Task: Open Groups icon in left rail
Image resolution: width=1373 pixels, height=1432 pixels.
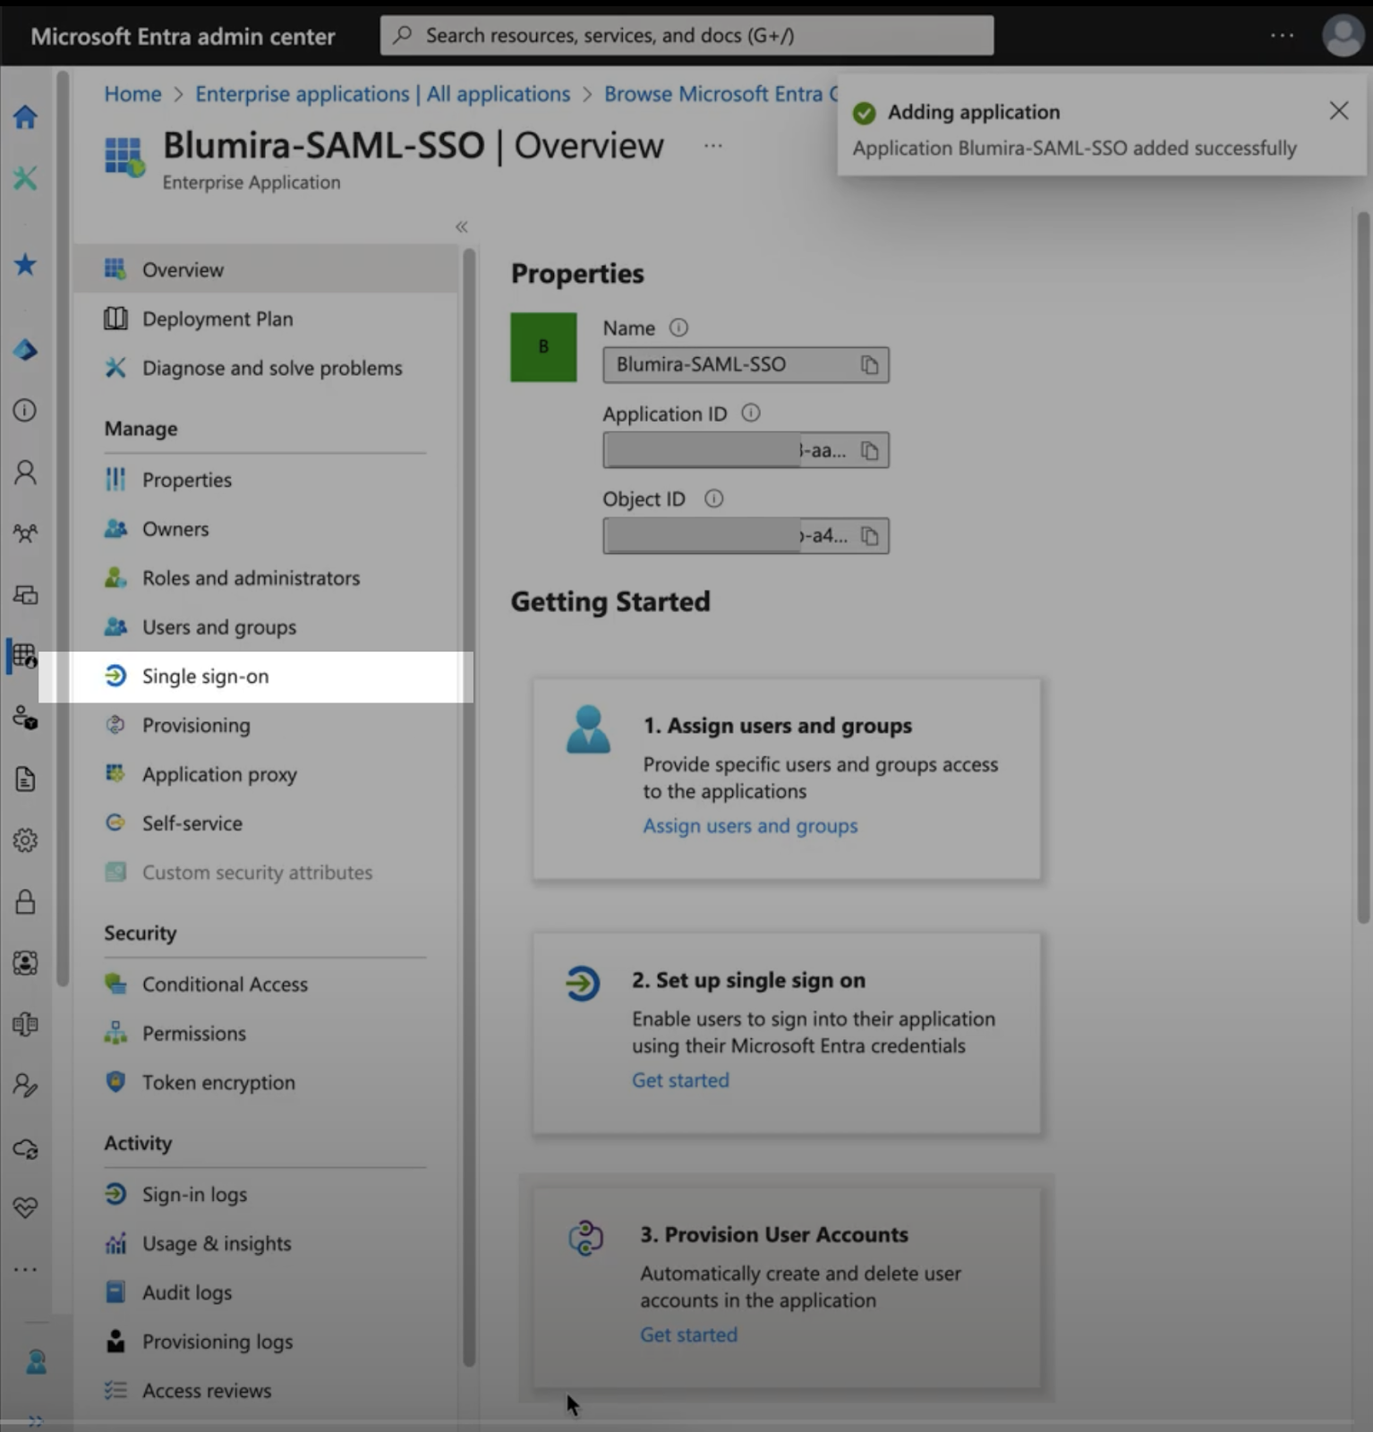Action: tap(25, 533)
